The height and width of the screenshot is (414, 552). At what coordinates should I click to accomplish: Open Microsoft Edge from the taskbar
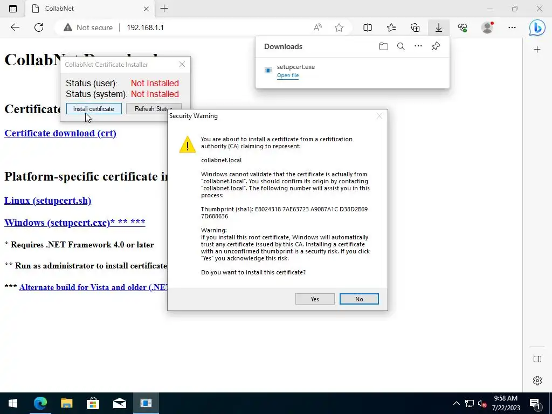tap(40, 403)
